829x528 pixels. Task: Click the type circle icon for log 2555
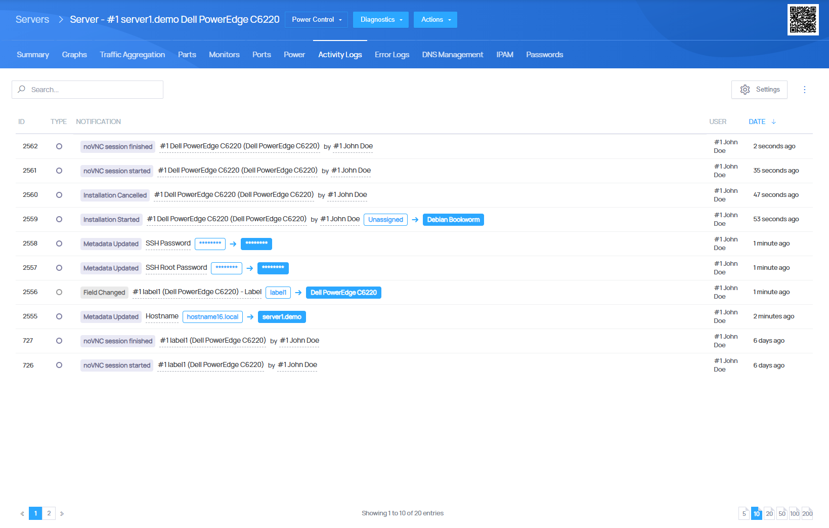click(x=59, y=316)
